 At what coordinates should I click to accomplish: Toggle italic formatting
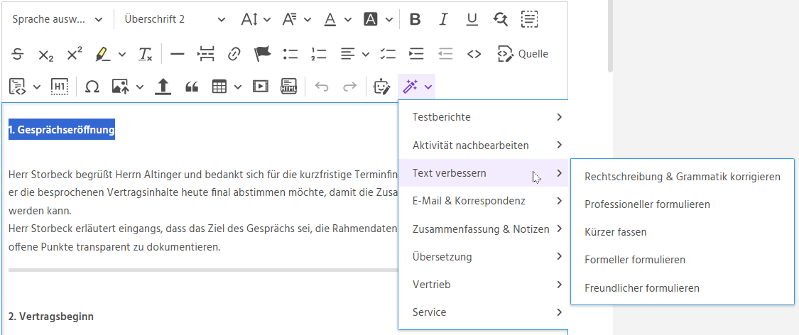click(x=443, y=19)
